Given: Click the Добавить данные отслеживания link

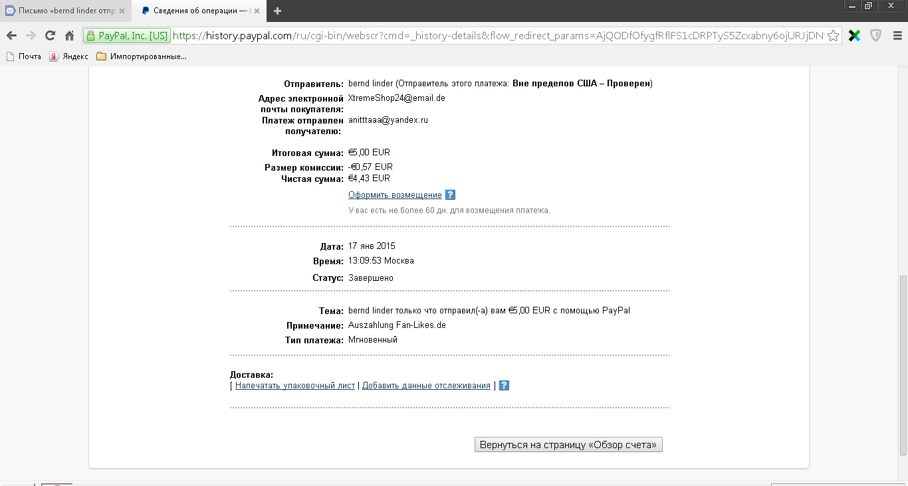Looking at the screenshot, I should tap(426, 386).
